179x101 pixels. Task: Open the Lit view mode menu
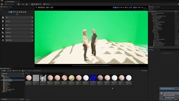[x=48, y=8]
